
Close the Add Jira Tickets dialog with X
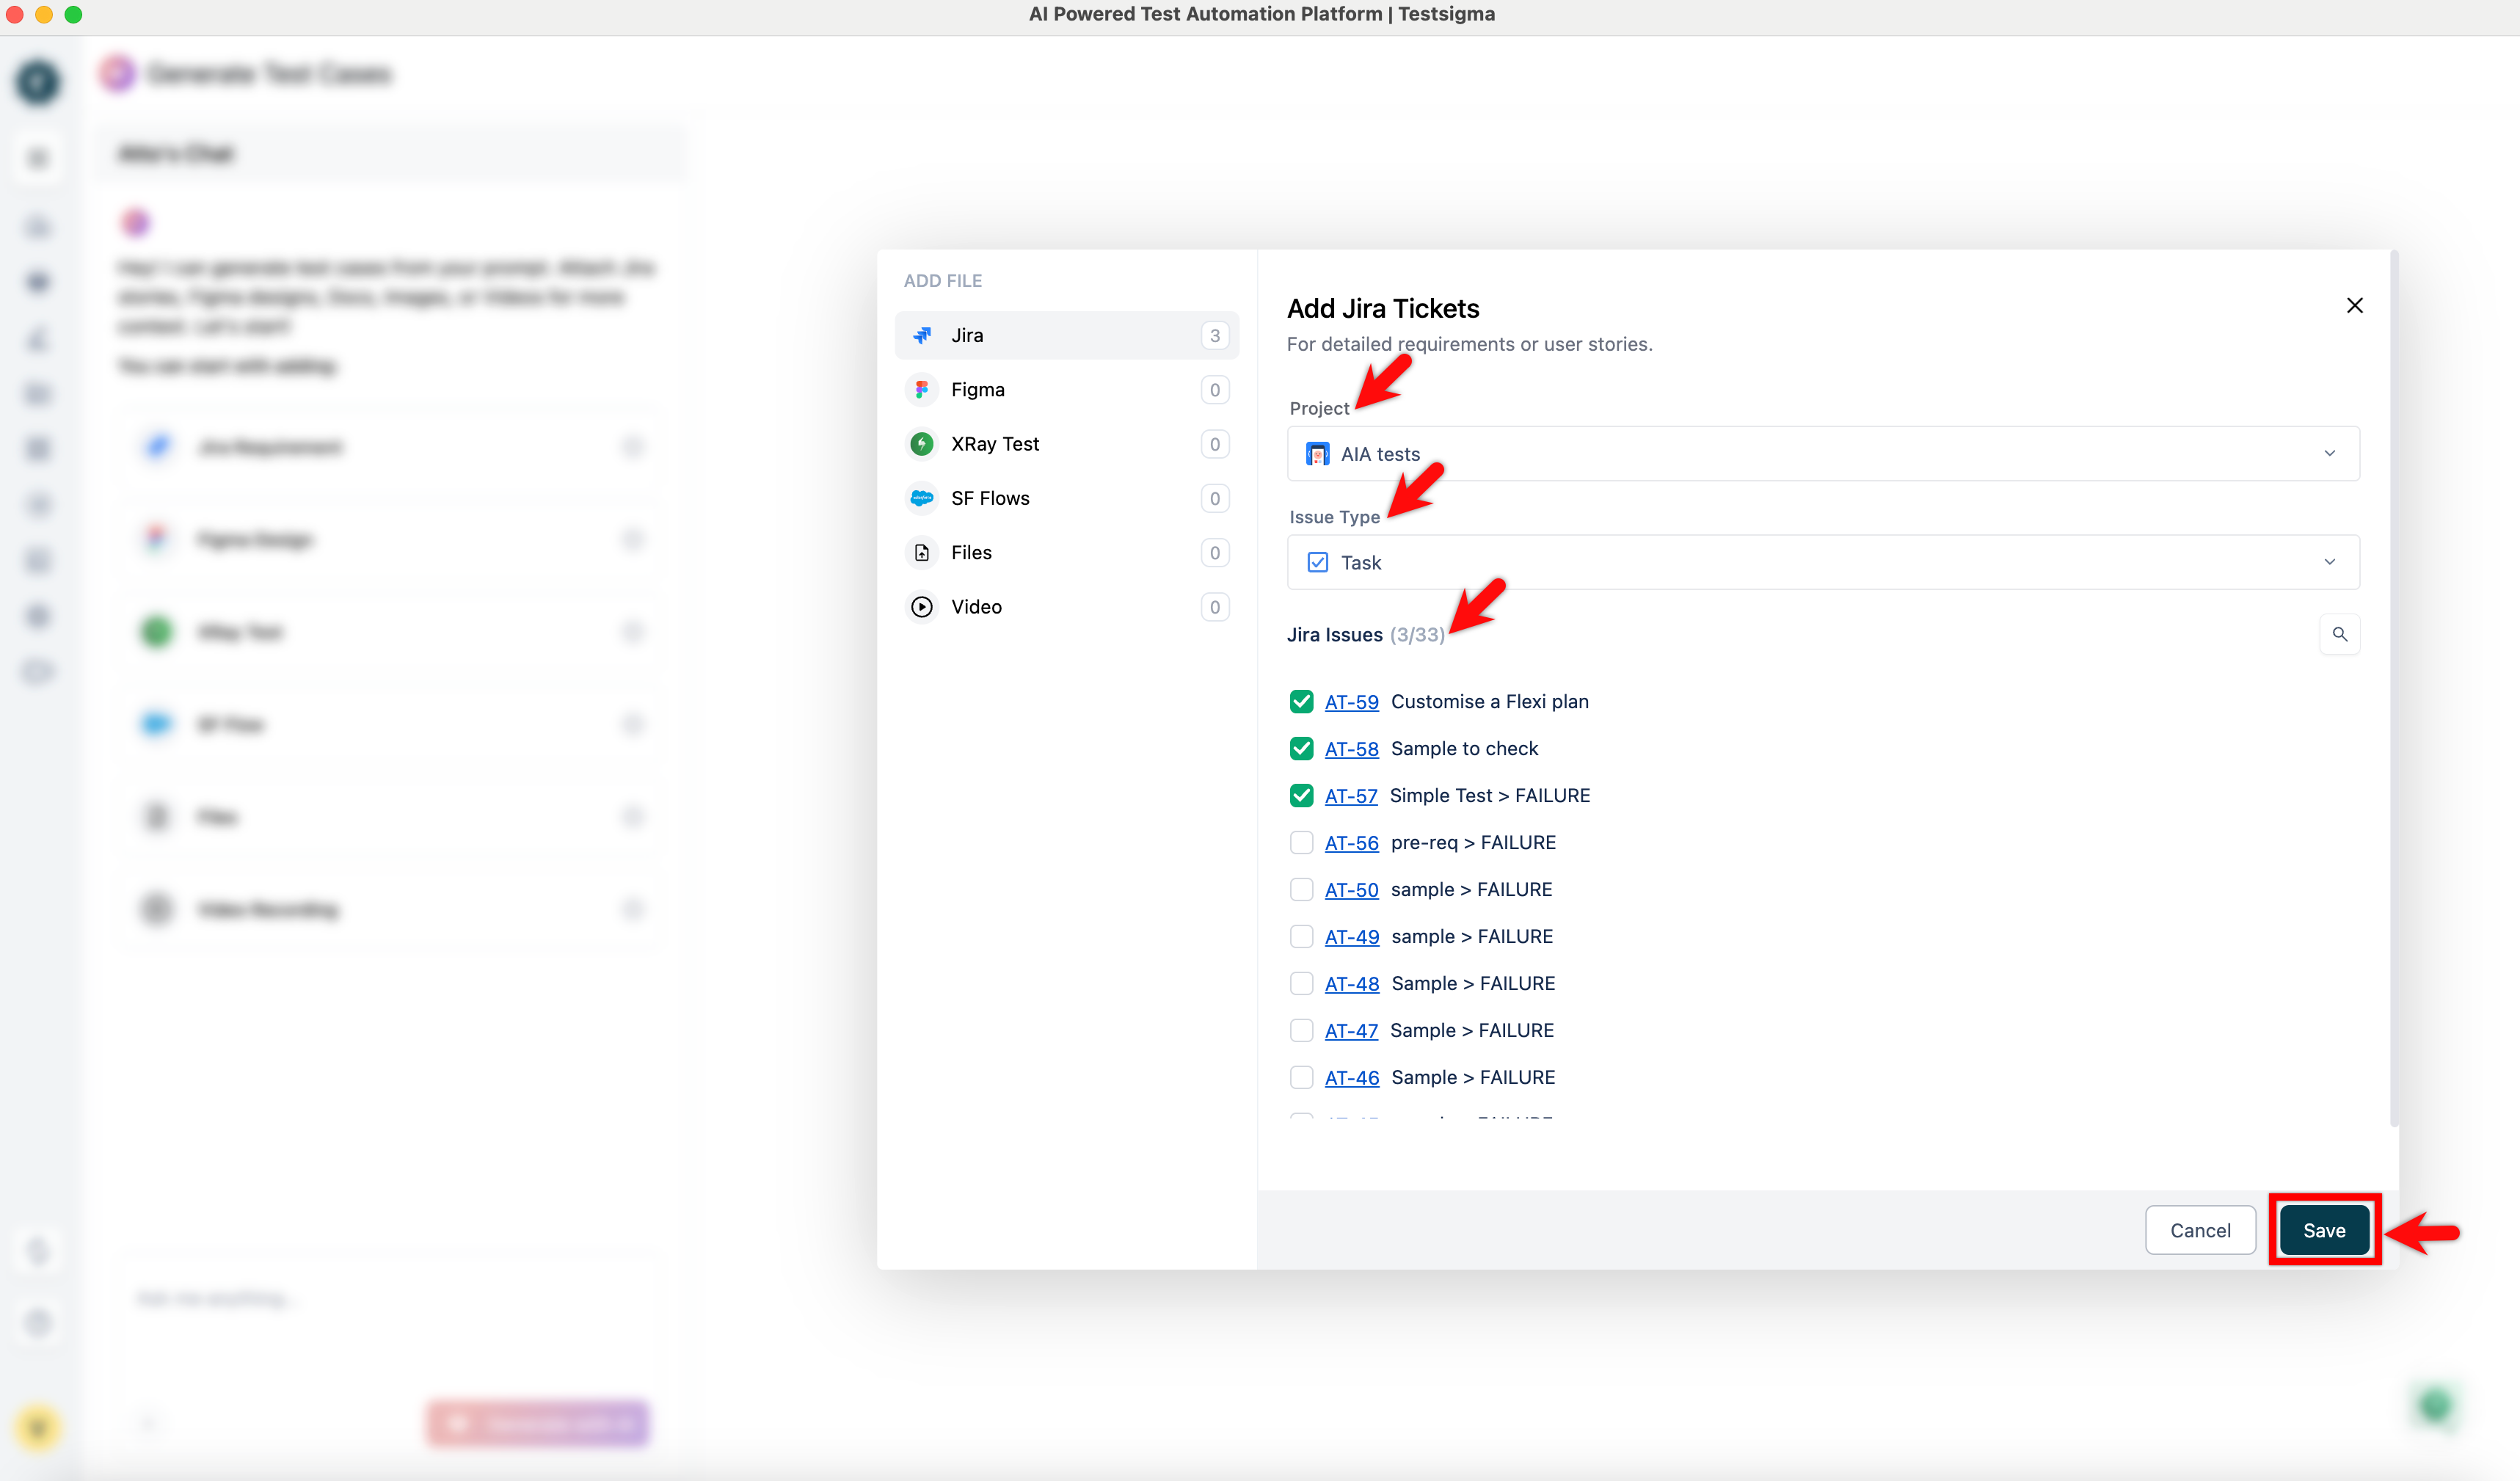[2354, 306]
